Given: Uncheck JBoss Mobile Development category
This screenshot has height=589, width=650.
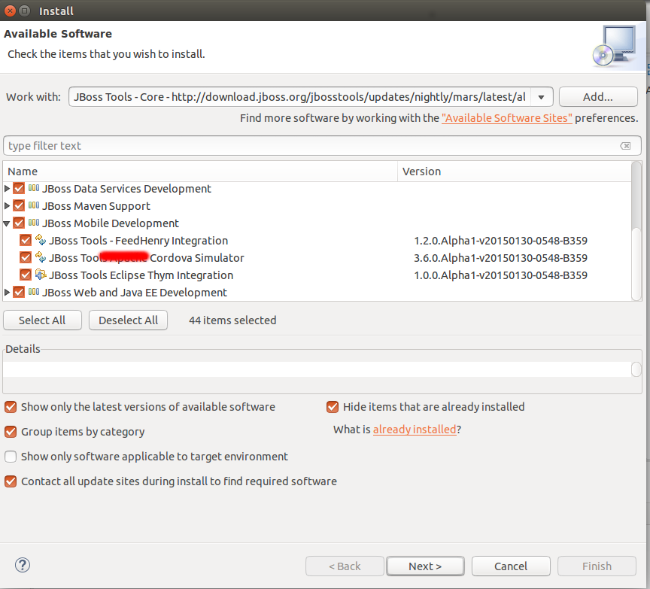Looking at the screenshot, I should coord(19,223).
